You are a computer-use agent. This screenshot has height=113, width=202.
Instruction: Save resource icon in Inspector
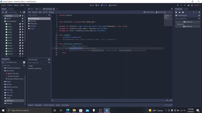(x=183, y=12)
